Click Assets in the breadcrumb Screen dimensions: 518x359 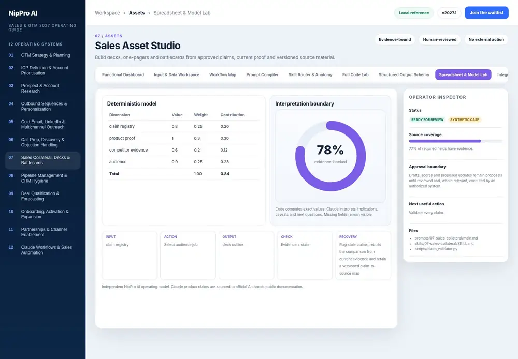coord(137,13)
